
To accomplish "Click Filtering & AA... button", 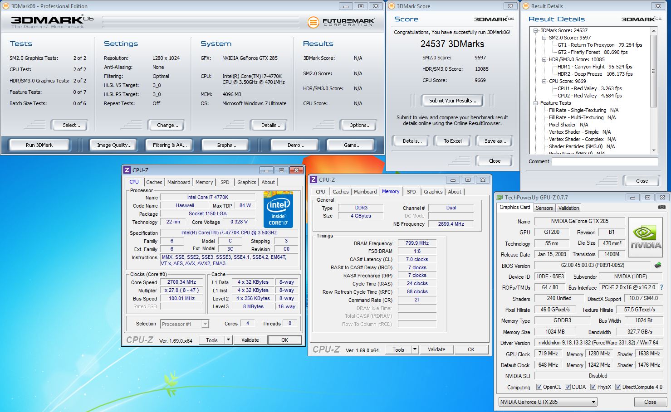I will pos(170,145).
